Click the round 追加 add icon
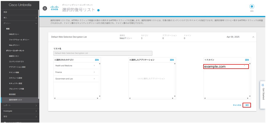 (252, 7)
